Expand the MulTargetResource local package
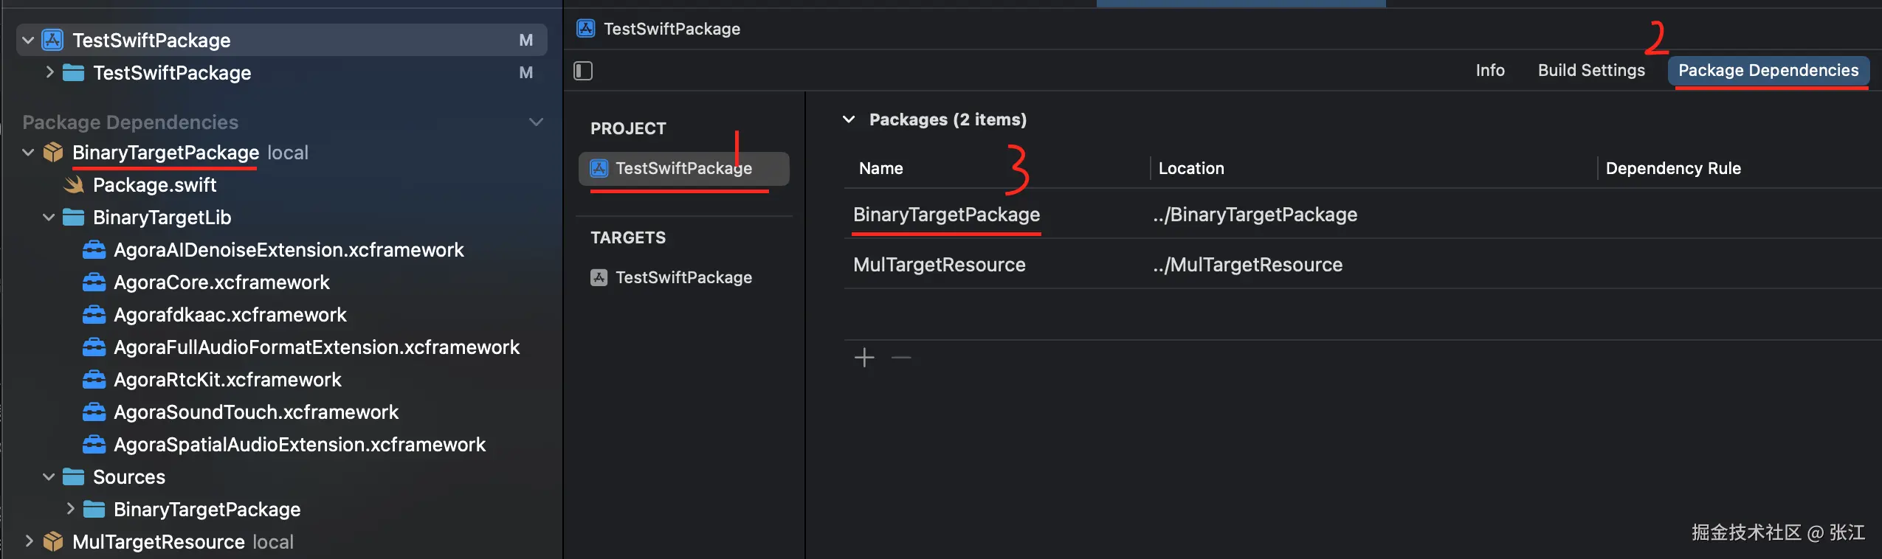Image resolution: width=1882 pixels, height=559 pixels. 29,541
